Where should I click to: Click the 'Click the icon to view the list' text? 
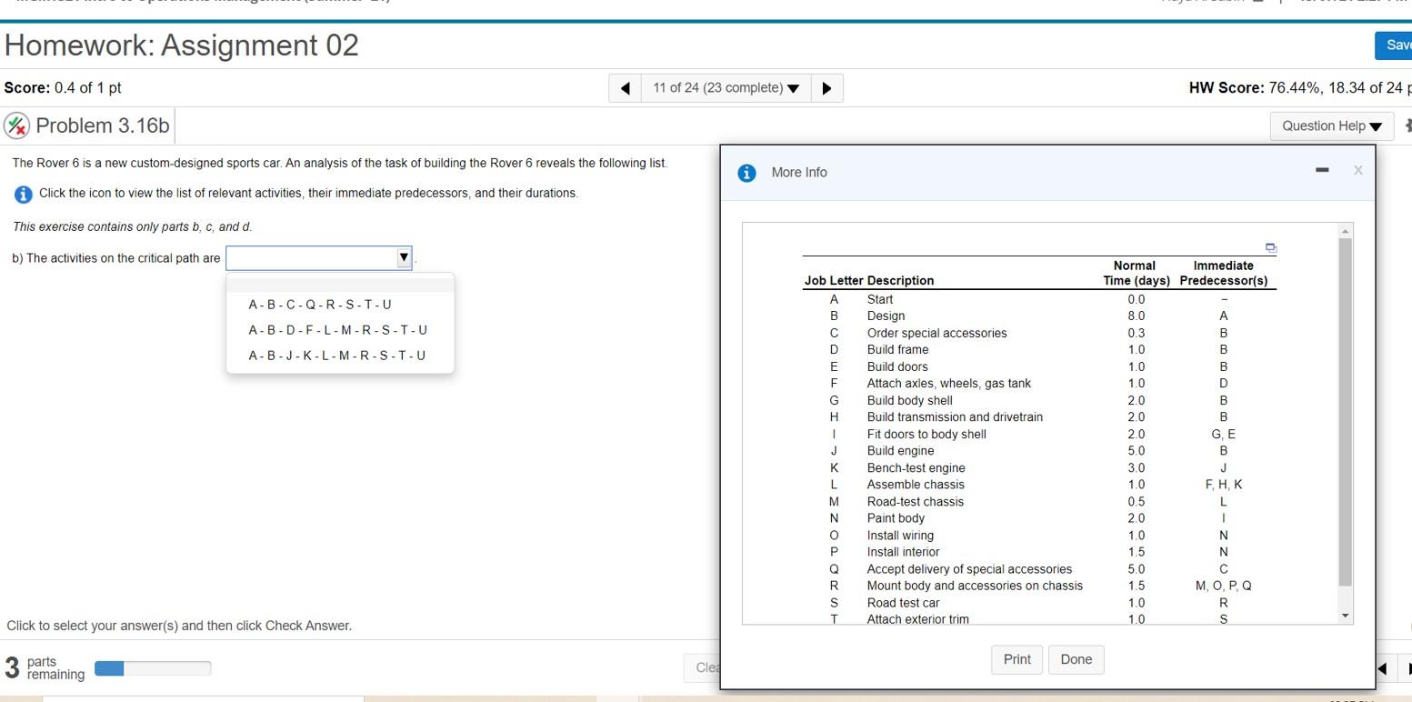[x=308, y=194]
